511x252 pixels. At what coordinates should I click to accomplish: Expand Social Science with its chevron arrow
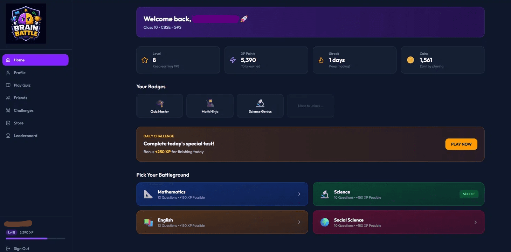[476, 222]
